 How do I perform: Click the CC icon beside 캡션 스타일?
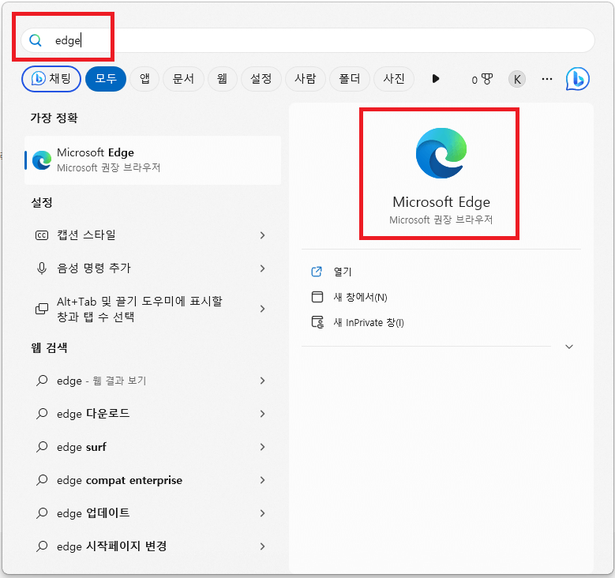pyautogui.click(x=42, y=235)
